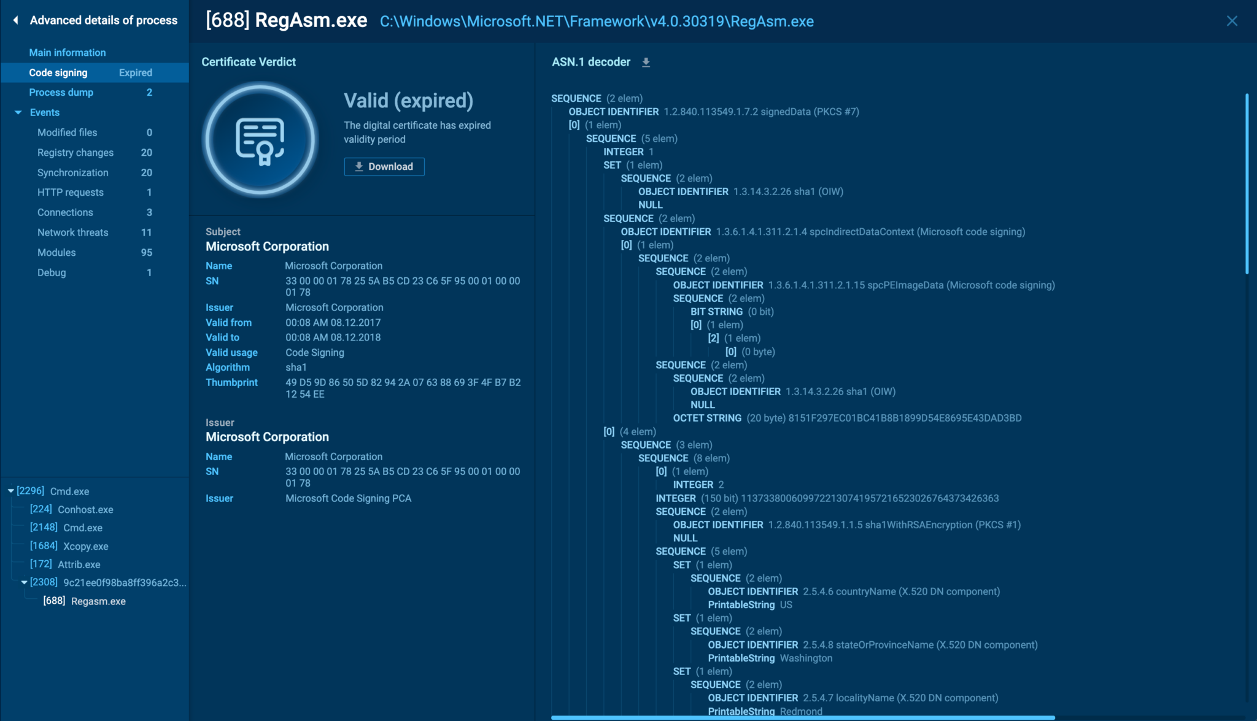This screenshot has width=1257, height=721.
Task: Open the Registry changes events
Action: click(75, 153)
